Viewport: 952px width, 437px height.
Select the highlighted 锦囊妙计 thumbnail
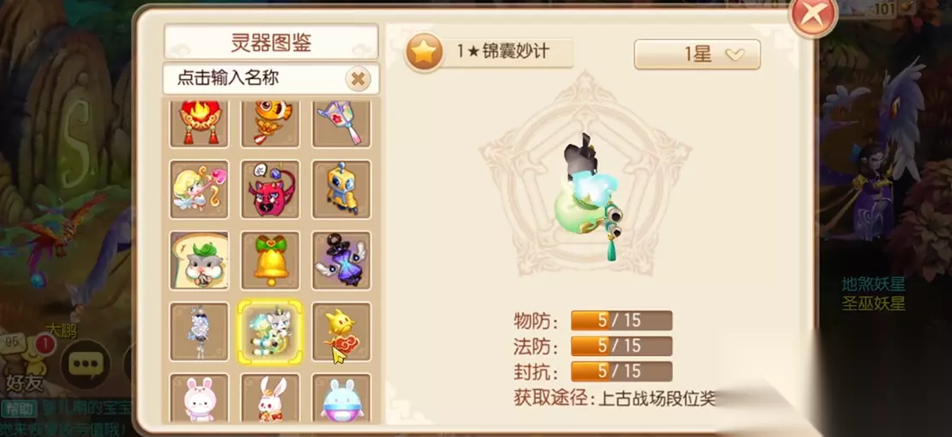click(270, 332)
